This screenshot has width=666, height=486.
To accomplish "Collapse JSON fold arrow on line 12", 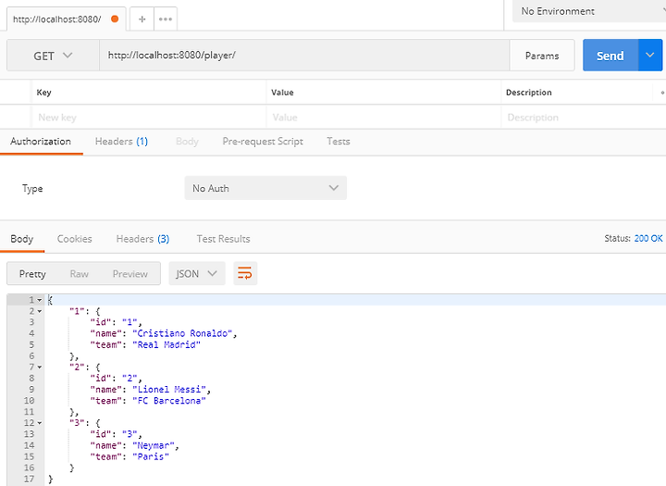I will pos(40,423).
